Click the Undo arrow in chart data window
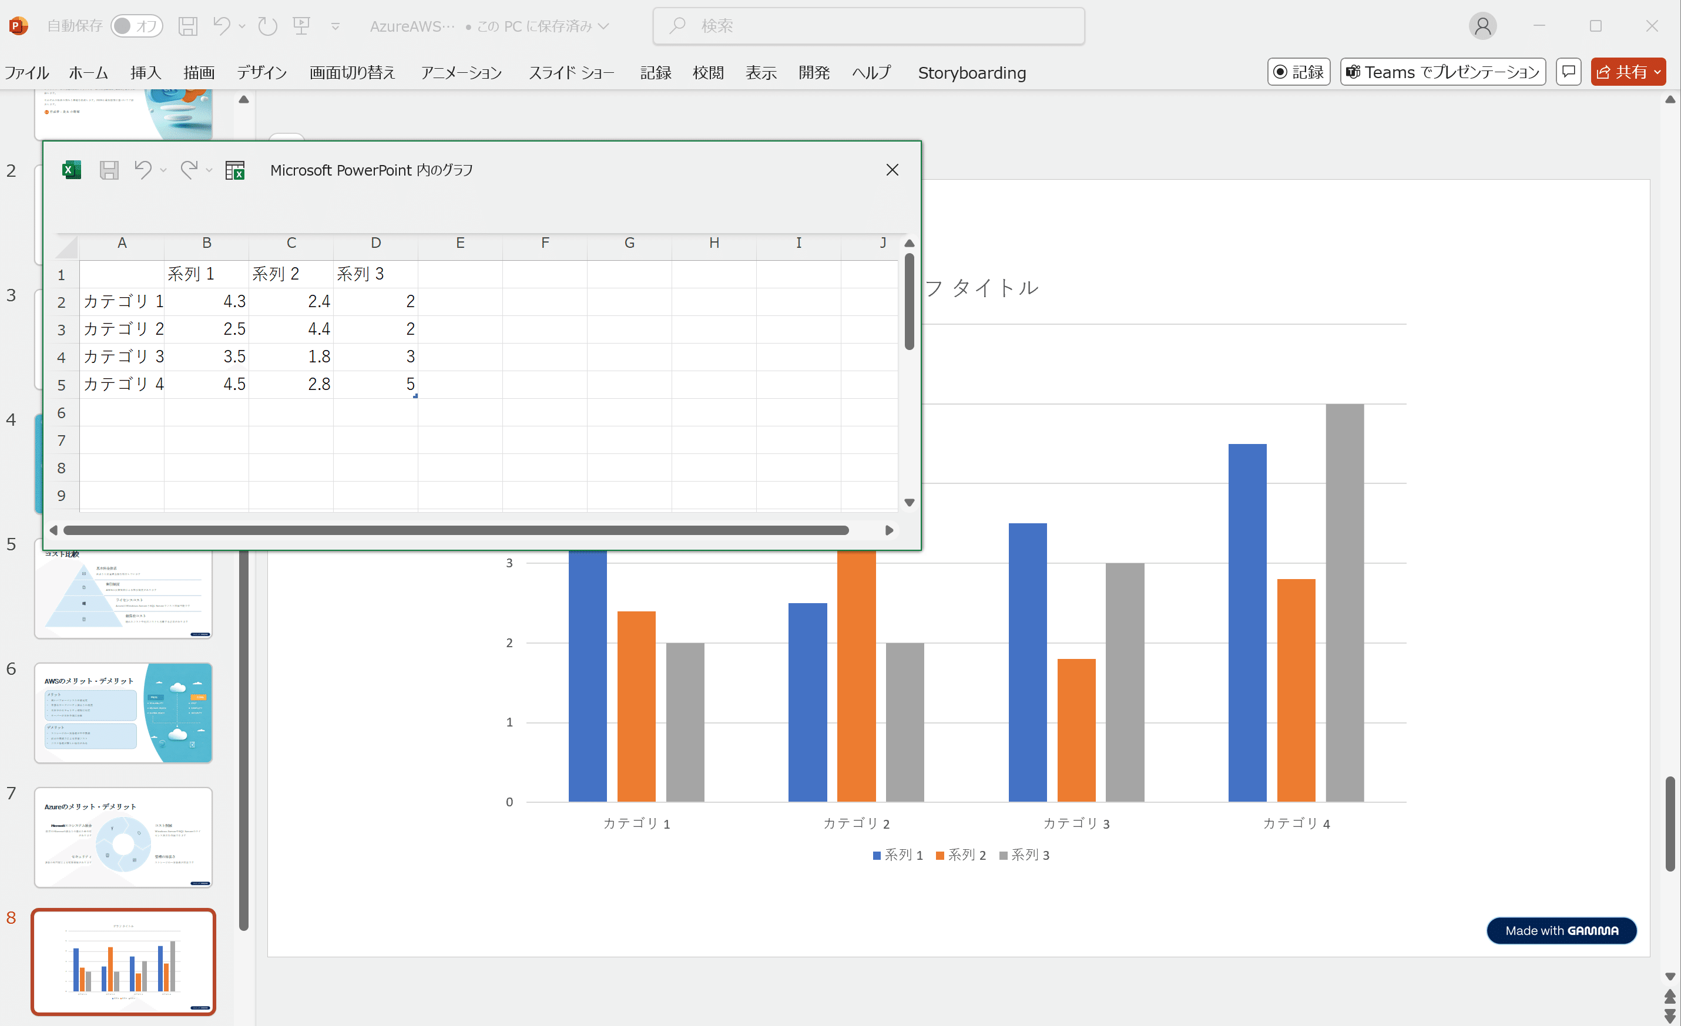 click(x=143, y=170)
